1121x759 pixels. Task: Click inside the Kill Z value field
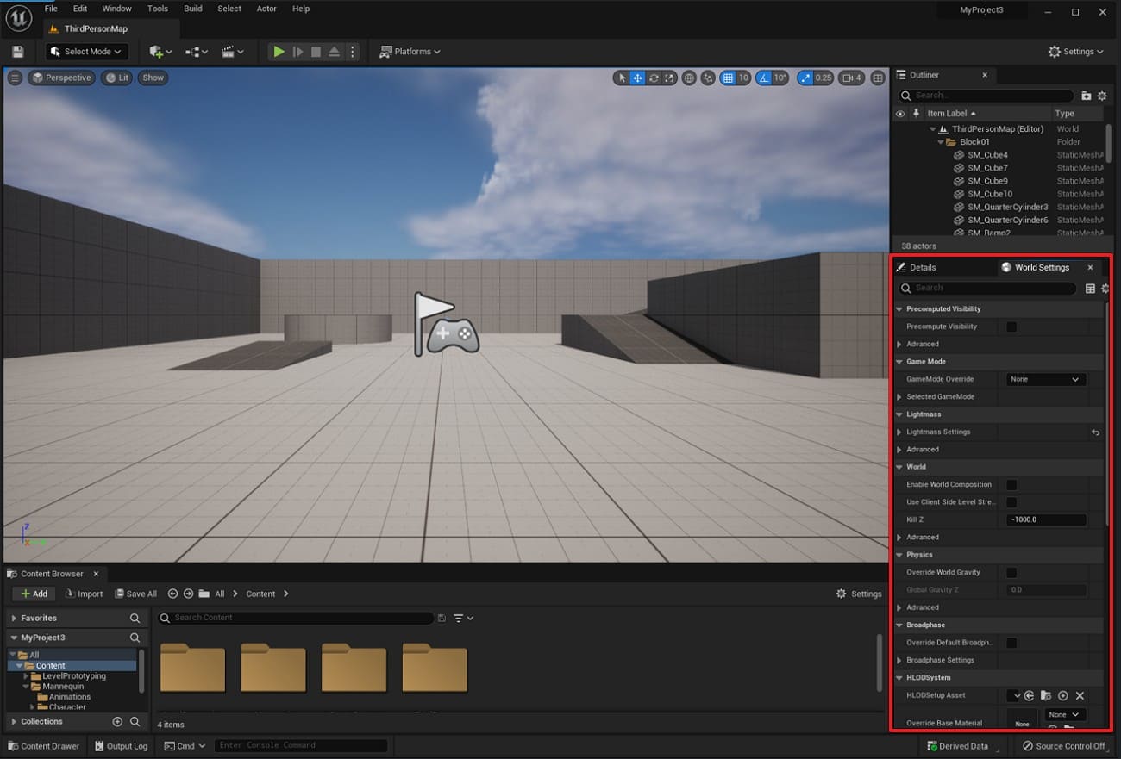coord(1043,519)
